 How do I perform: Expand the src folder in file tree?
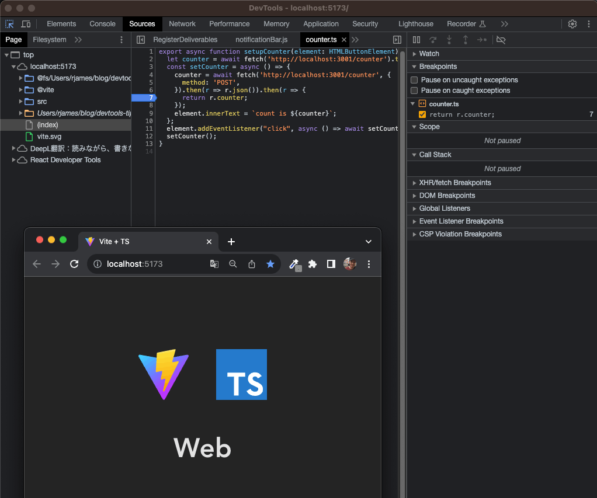coord(20,102)
